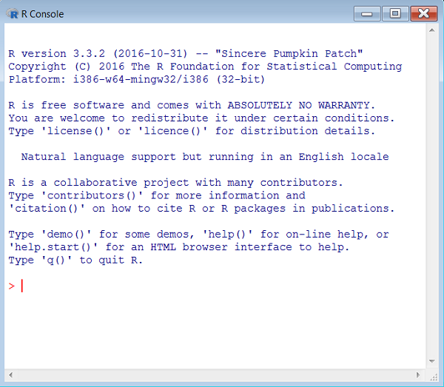
Task: Click the 'welcome to redistribute' line
Action: pyautogui.click(x=201, y=118)
